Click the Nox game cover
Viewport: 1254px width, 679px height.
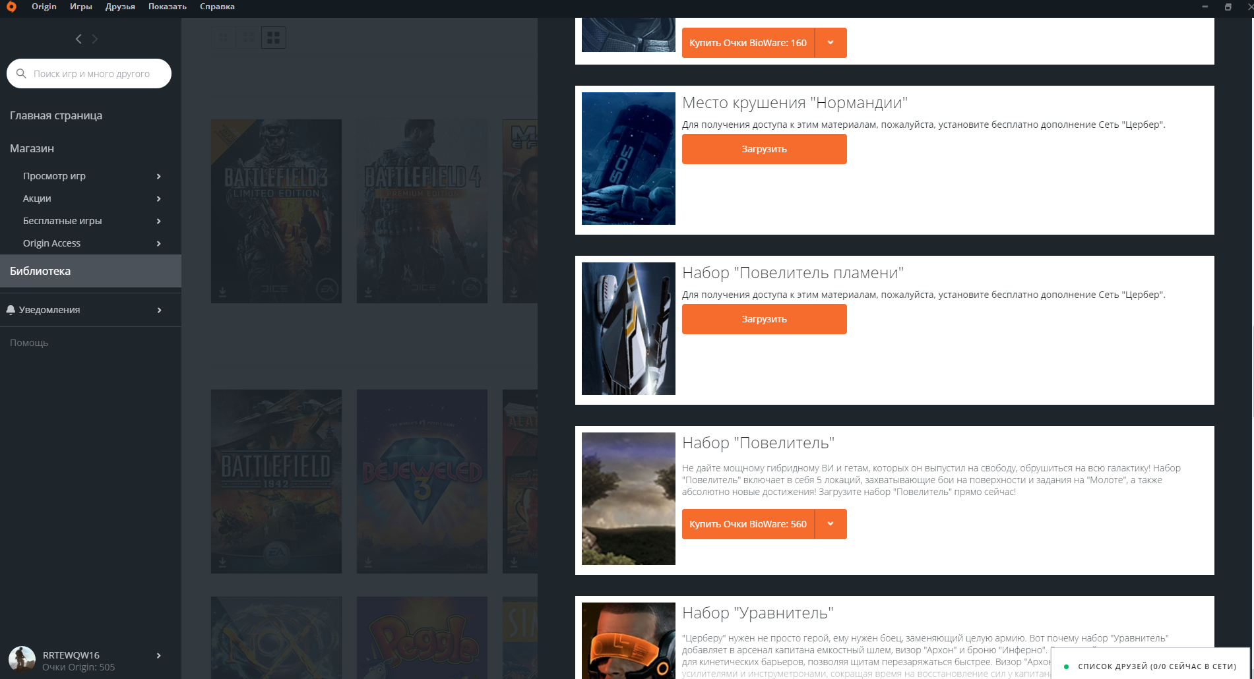point(276,637)
